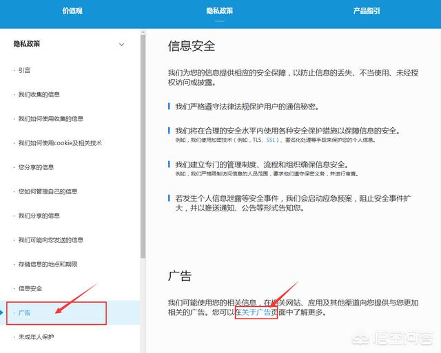Select the 隐私政策 sidebar heading
The image size is (441, 353).
tap(27, 44)
